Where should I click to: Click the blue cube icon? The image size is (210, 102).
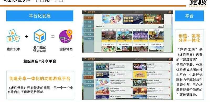coord(40,36)
